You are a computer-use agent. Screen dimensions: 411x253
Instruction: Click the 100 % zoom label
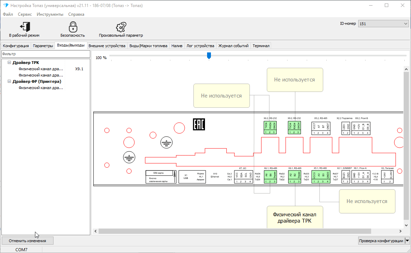click(101, 58)
